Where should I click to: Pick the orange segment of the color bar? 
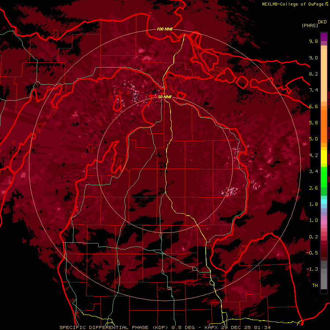324,126
